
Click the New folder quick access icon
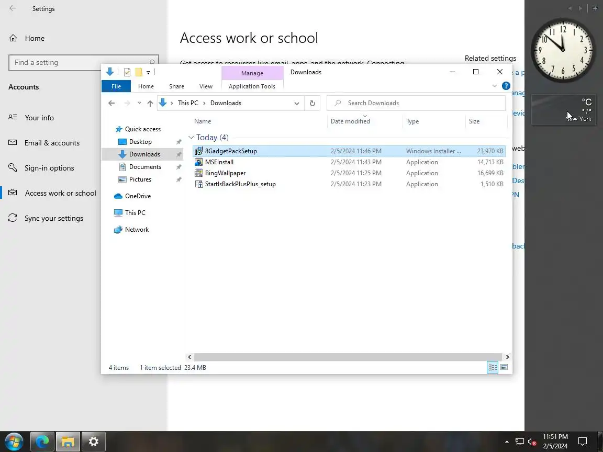pyautogui.click(x=139, y=72)
